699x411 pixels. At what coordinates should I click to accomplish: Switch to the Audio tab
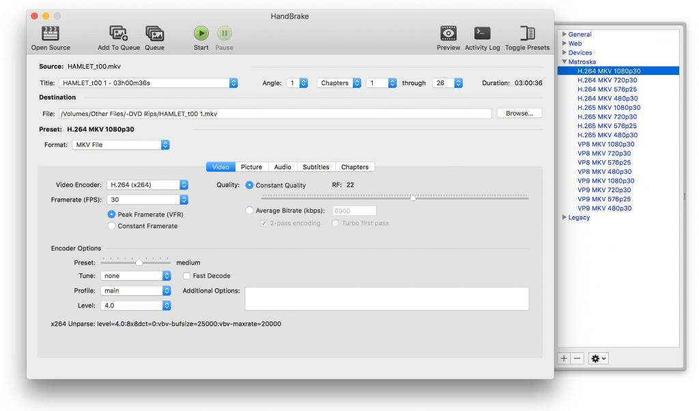[x=283, y=167]
